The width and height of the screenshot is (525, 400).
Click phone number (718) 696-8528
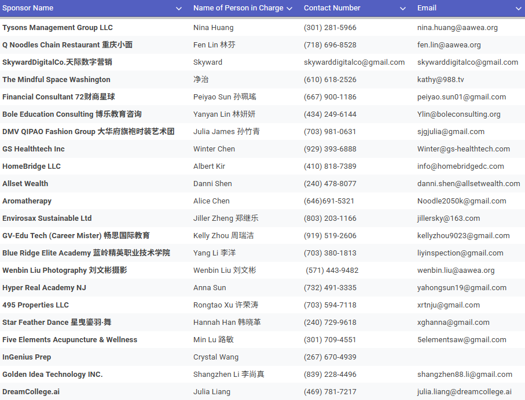click(330, 45)
